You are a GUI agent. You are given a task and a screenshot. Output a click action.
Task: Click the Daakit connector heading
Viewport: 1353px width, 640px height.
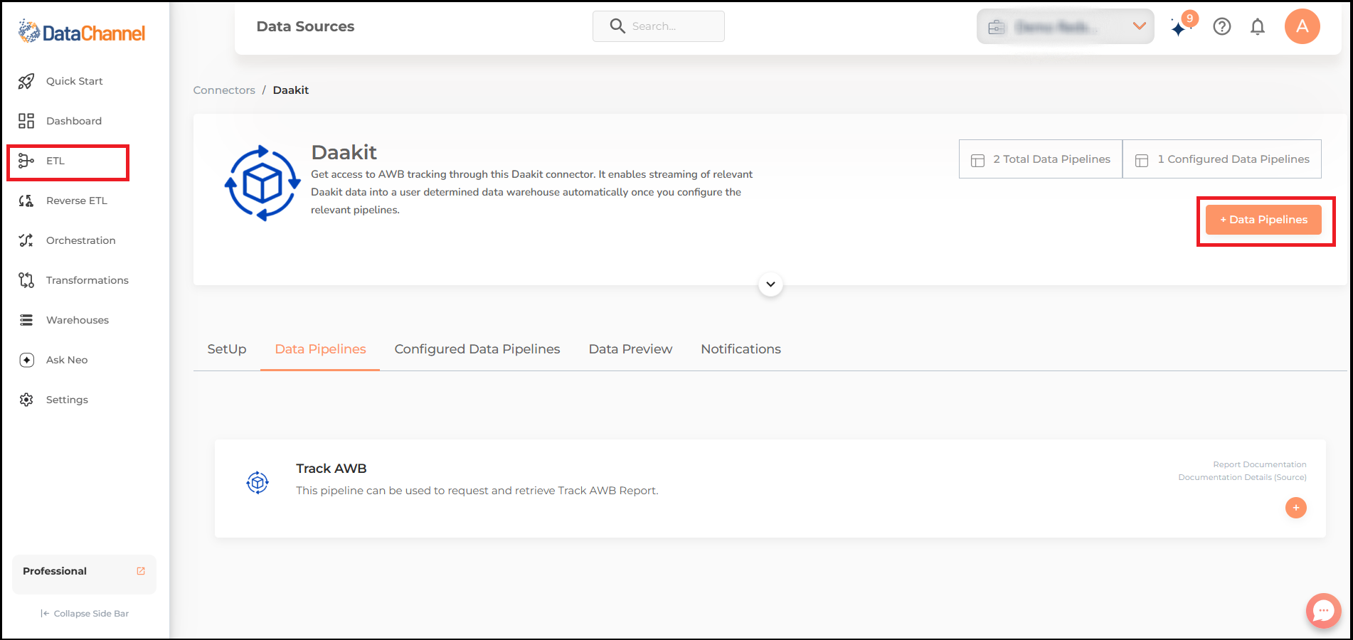click(x=344, y=152)
